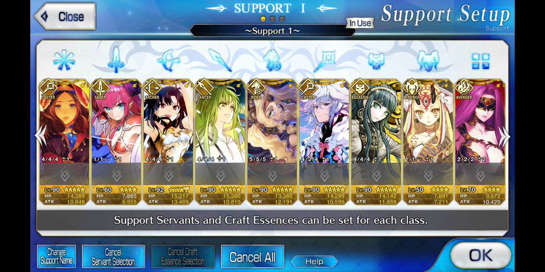Screen dimensions: 545x272
Task: Select the Lancer class spear icon
Action: point(220,60)
